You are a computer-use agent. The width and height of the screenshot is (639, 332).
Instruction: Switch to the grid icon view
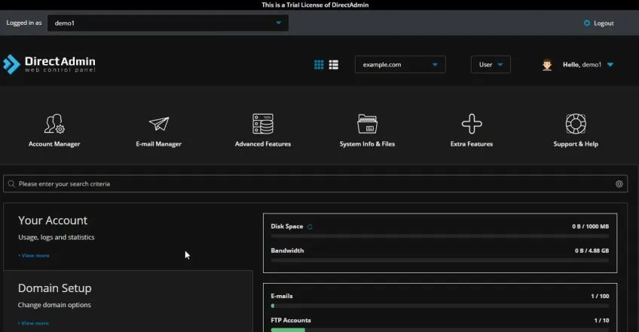(319, 64)
